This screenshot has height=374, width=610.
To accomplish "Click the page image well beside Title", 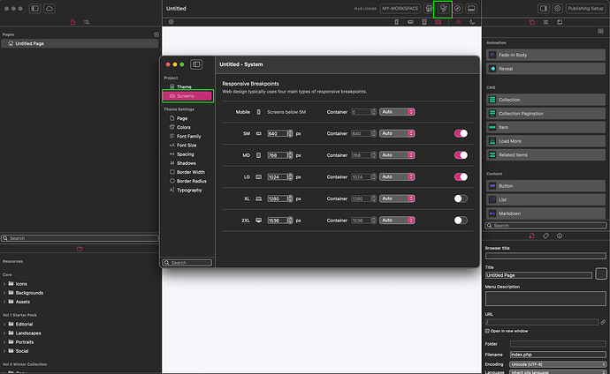I will [x=601, y=273].
